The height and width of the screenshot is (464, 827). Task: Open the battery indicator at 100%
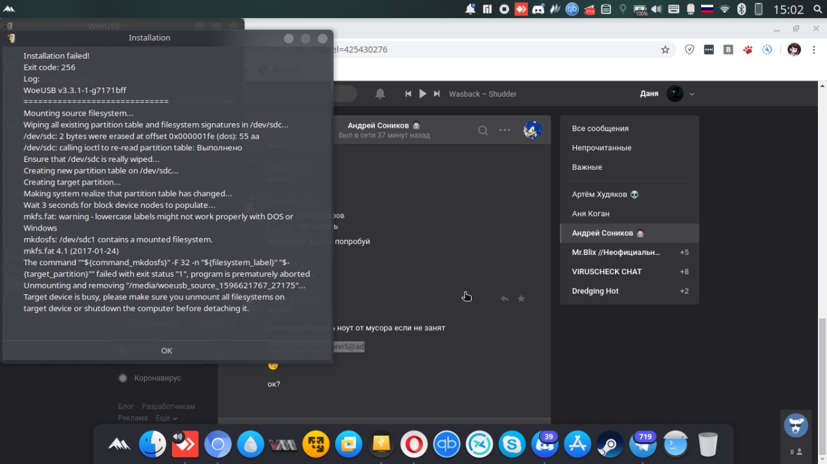(x=640, y=9)
